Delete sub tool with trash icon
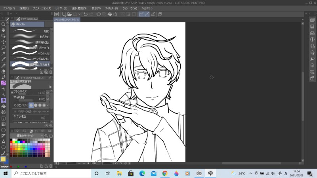Screen dimensions: 317x178 tap(51, 72)
